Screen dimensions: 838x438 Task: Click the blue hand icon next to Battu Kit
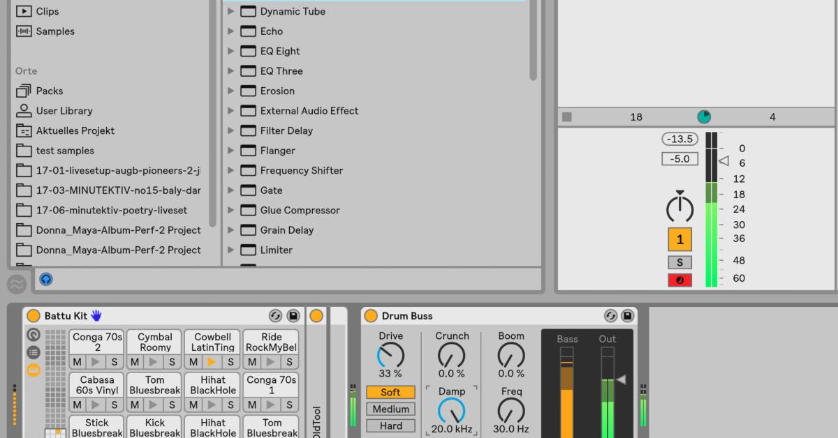96,316
